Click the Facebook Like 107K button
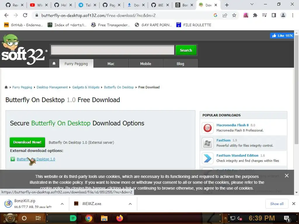 [x=282, y=36]
